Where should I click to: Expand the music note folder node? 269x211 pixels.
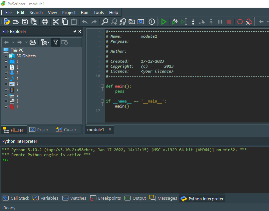[x=6, y=79]
